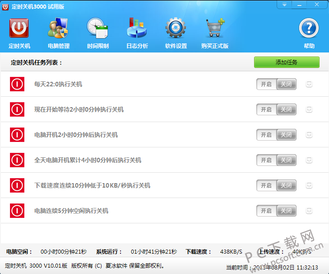
Task: Click small edit icon for 电脑开机2小时 task
Action: [309, 135]
